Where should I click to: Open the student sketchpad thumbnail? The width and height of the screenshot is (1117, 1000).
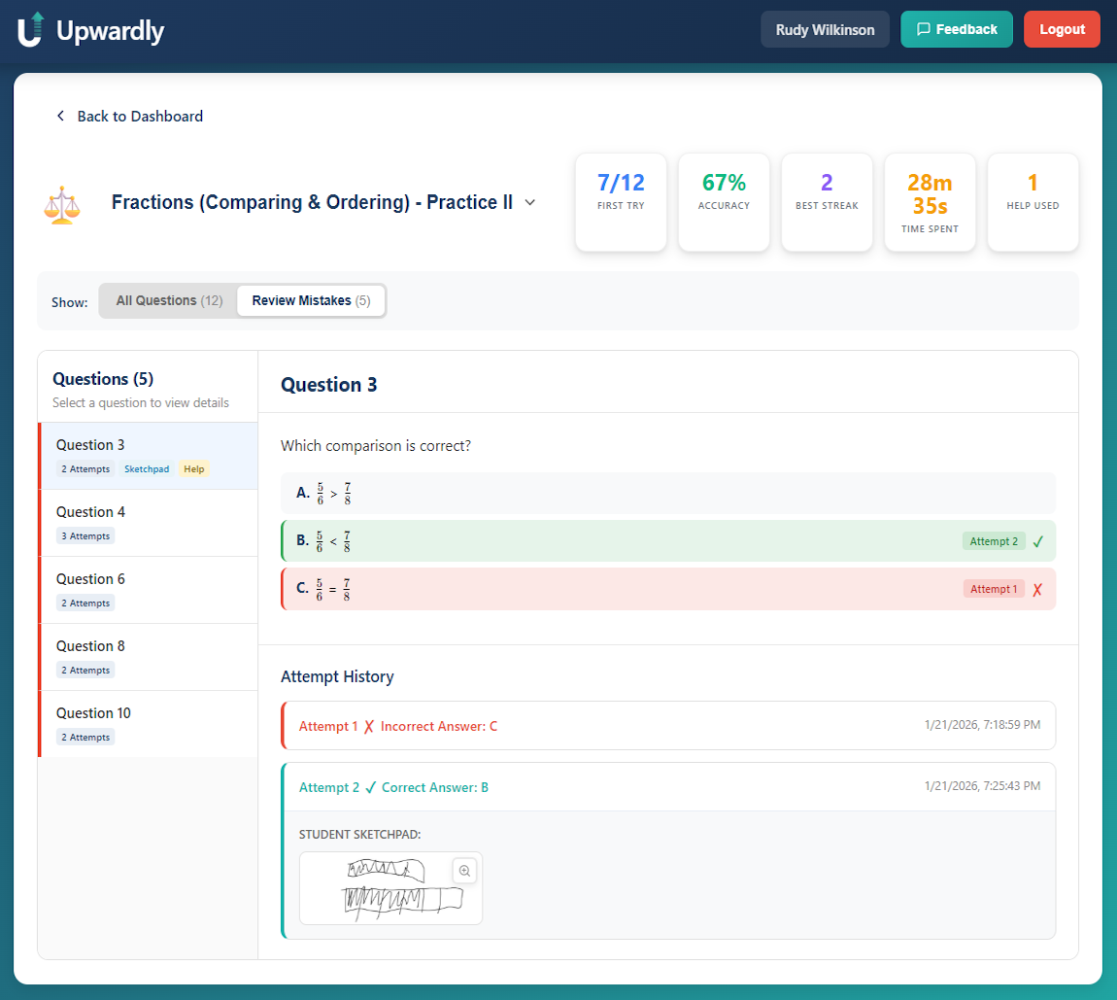[x=390, y=888]
